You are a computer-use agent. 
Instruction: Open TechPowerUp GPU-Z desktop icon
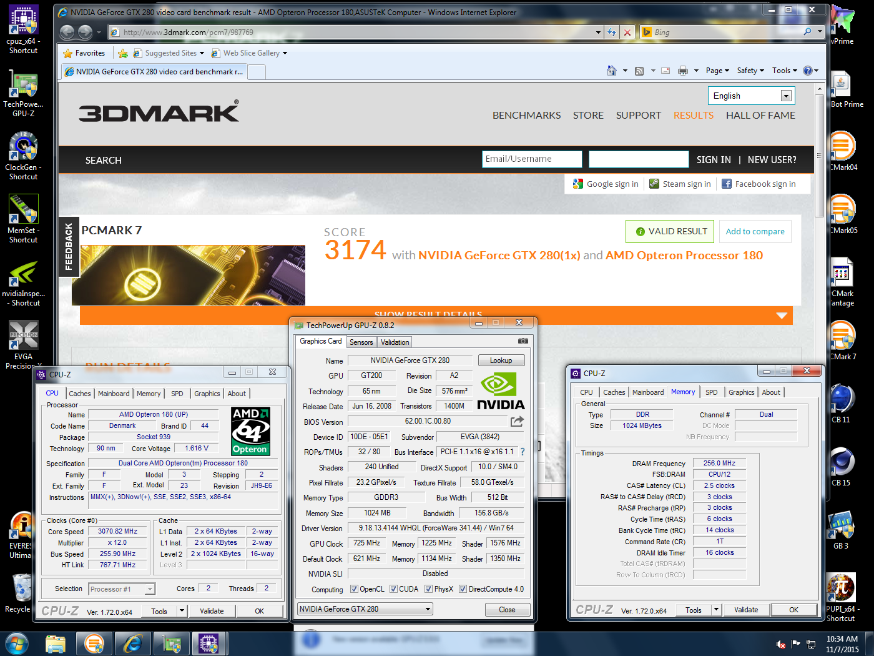coord(23,92)
